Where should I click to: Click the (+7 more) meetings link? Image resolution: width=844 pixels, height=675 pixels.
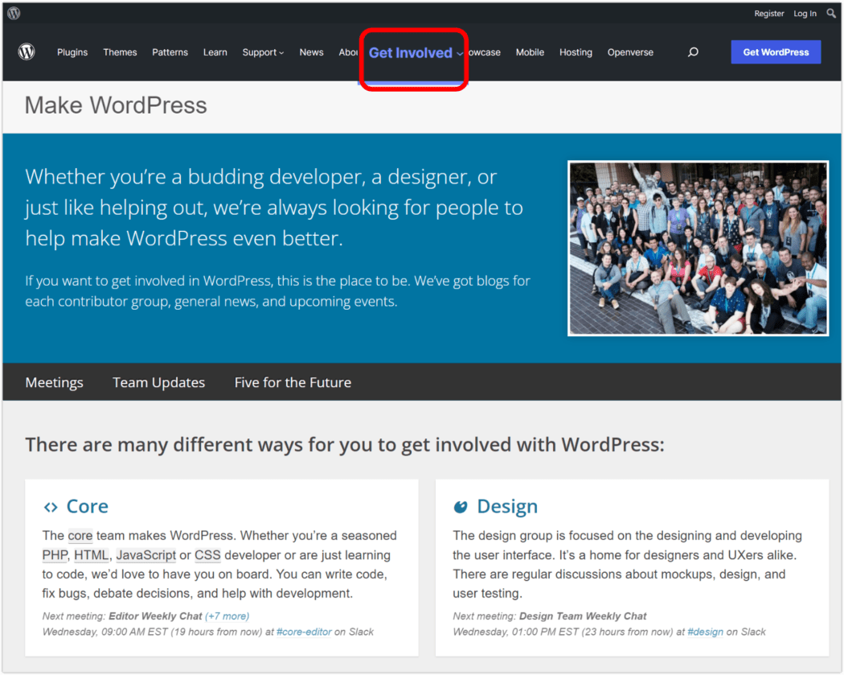[227, 615]
